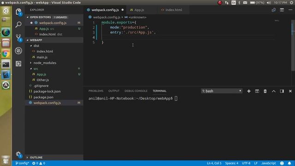The image size is (295, 166).
Task: Open the Extensions view
Action: click(18, 64)
